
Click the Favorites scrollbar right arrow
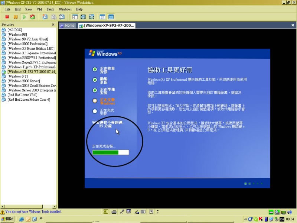point(55,206)
